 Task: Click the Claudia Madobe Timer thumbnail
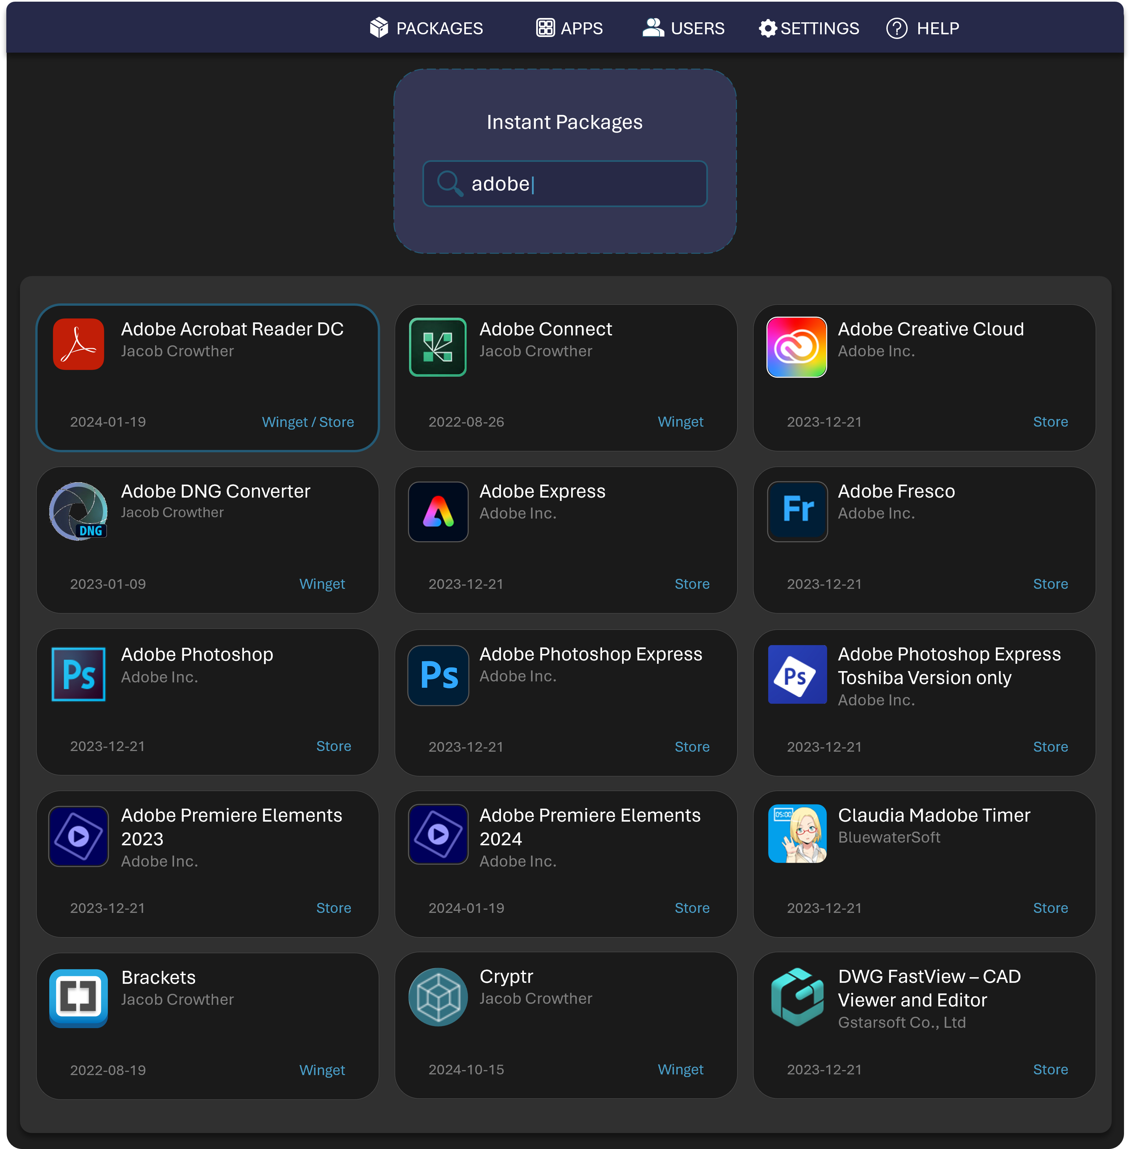pos(797,834)
